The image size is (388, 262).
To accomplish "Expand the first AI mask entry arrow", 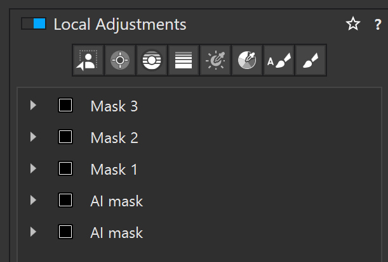I will 34,201.
